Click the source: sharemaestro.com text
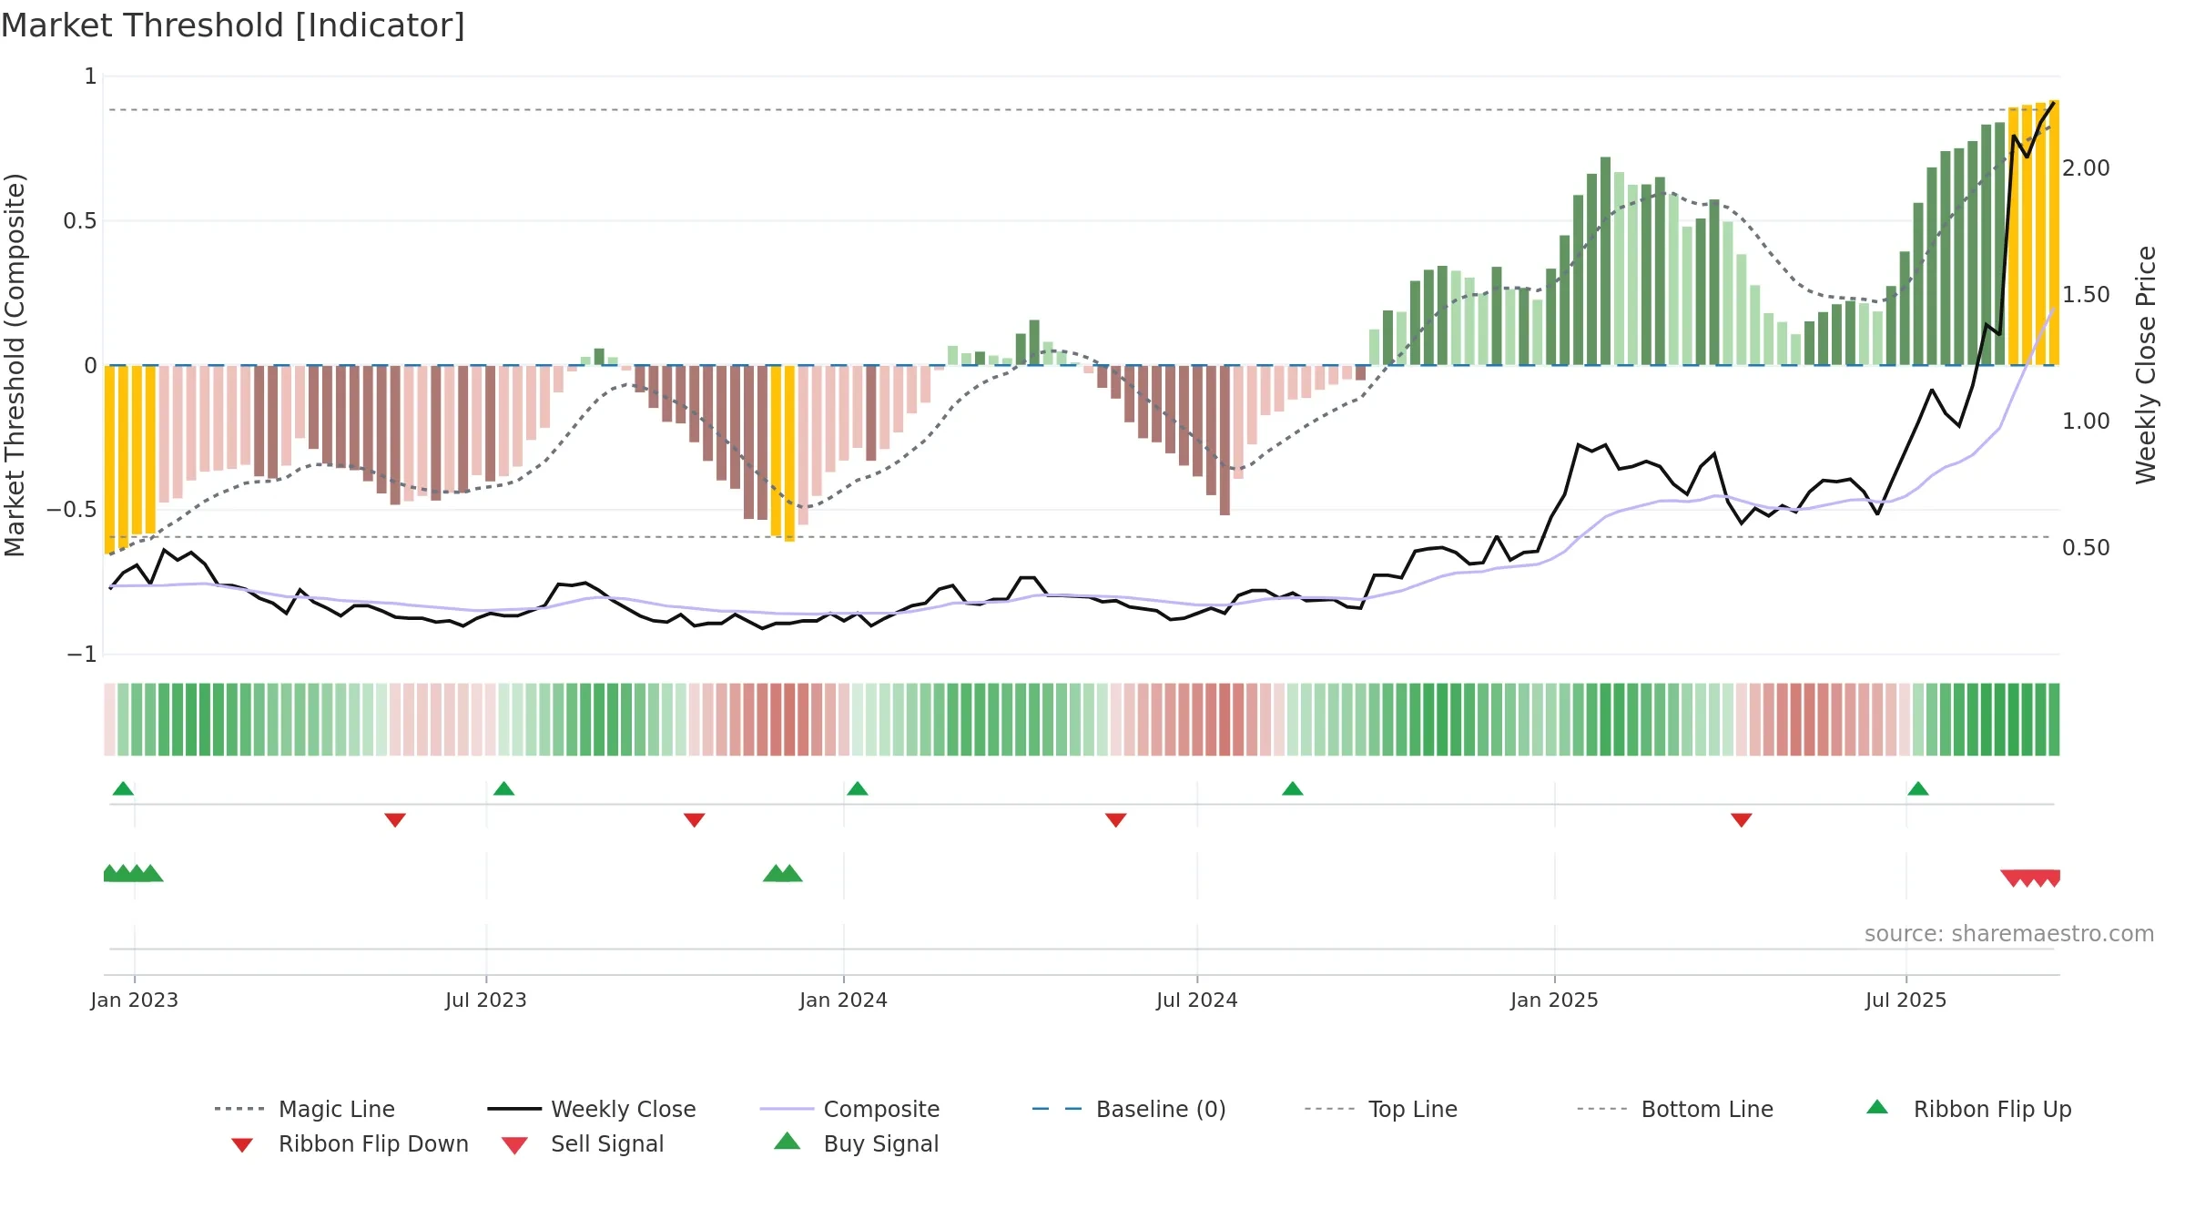Screen dimensions: 2185x1229 point(2008,934)
